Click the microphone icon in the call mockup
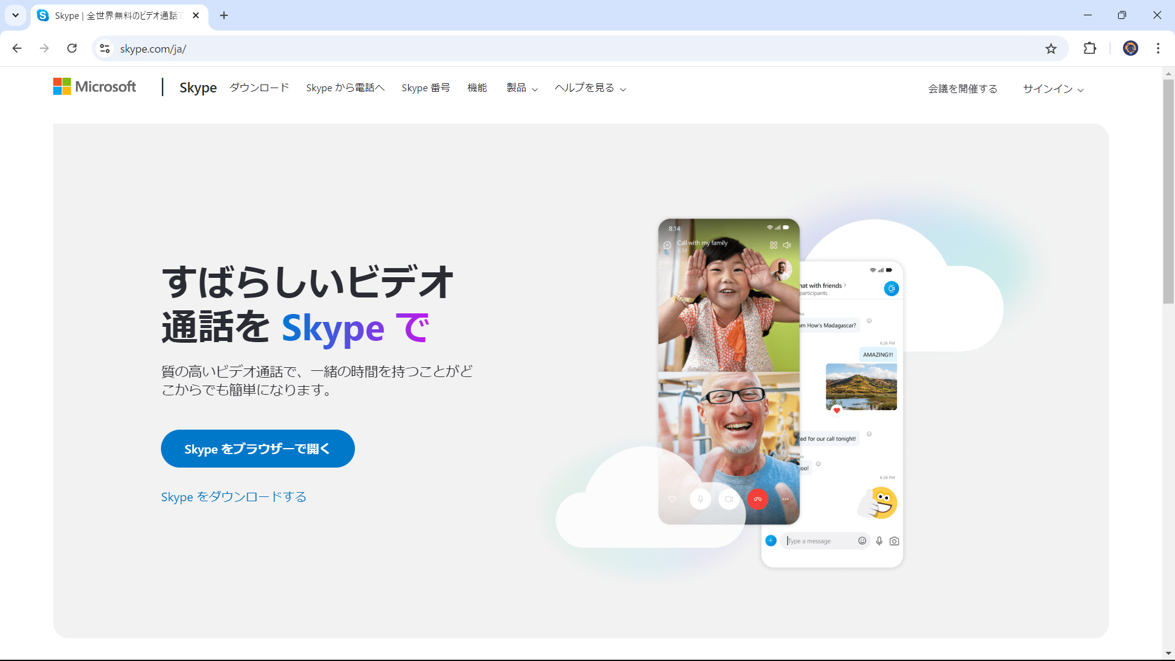The width and height of the screenshot is (1175, 661). [x=701, y=499]
